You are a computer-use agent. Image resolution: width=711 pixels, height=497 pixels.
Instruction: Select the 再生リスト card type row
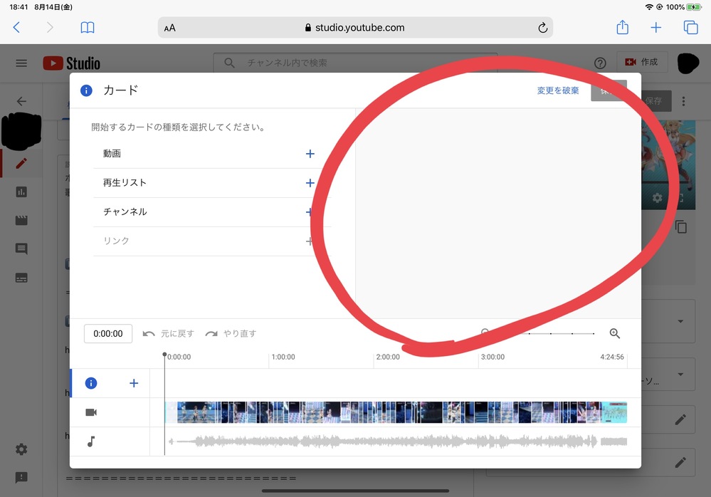(x=212, y=183)
